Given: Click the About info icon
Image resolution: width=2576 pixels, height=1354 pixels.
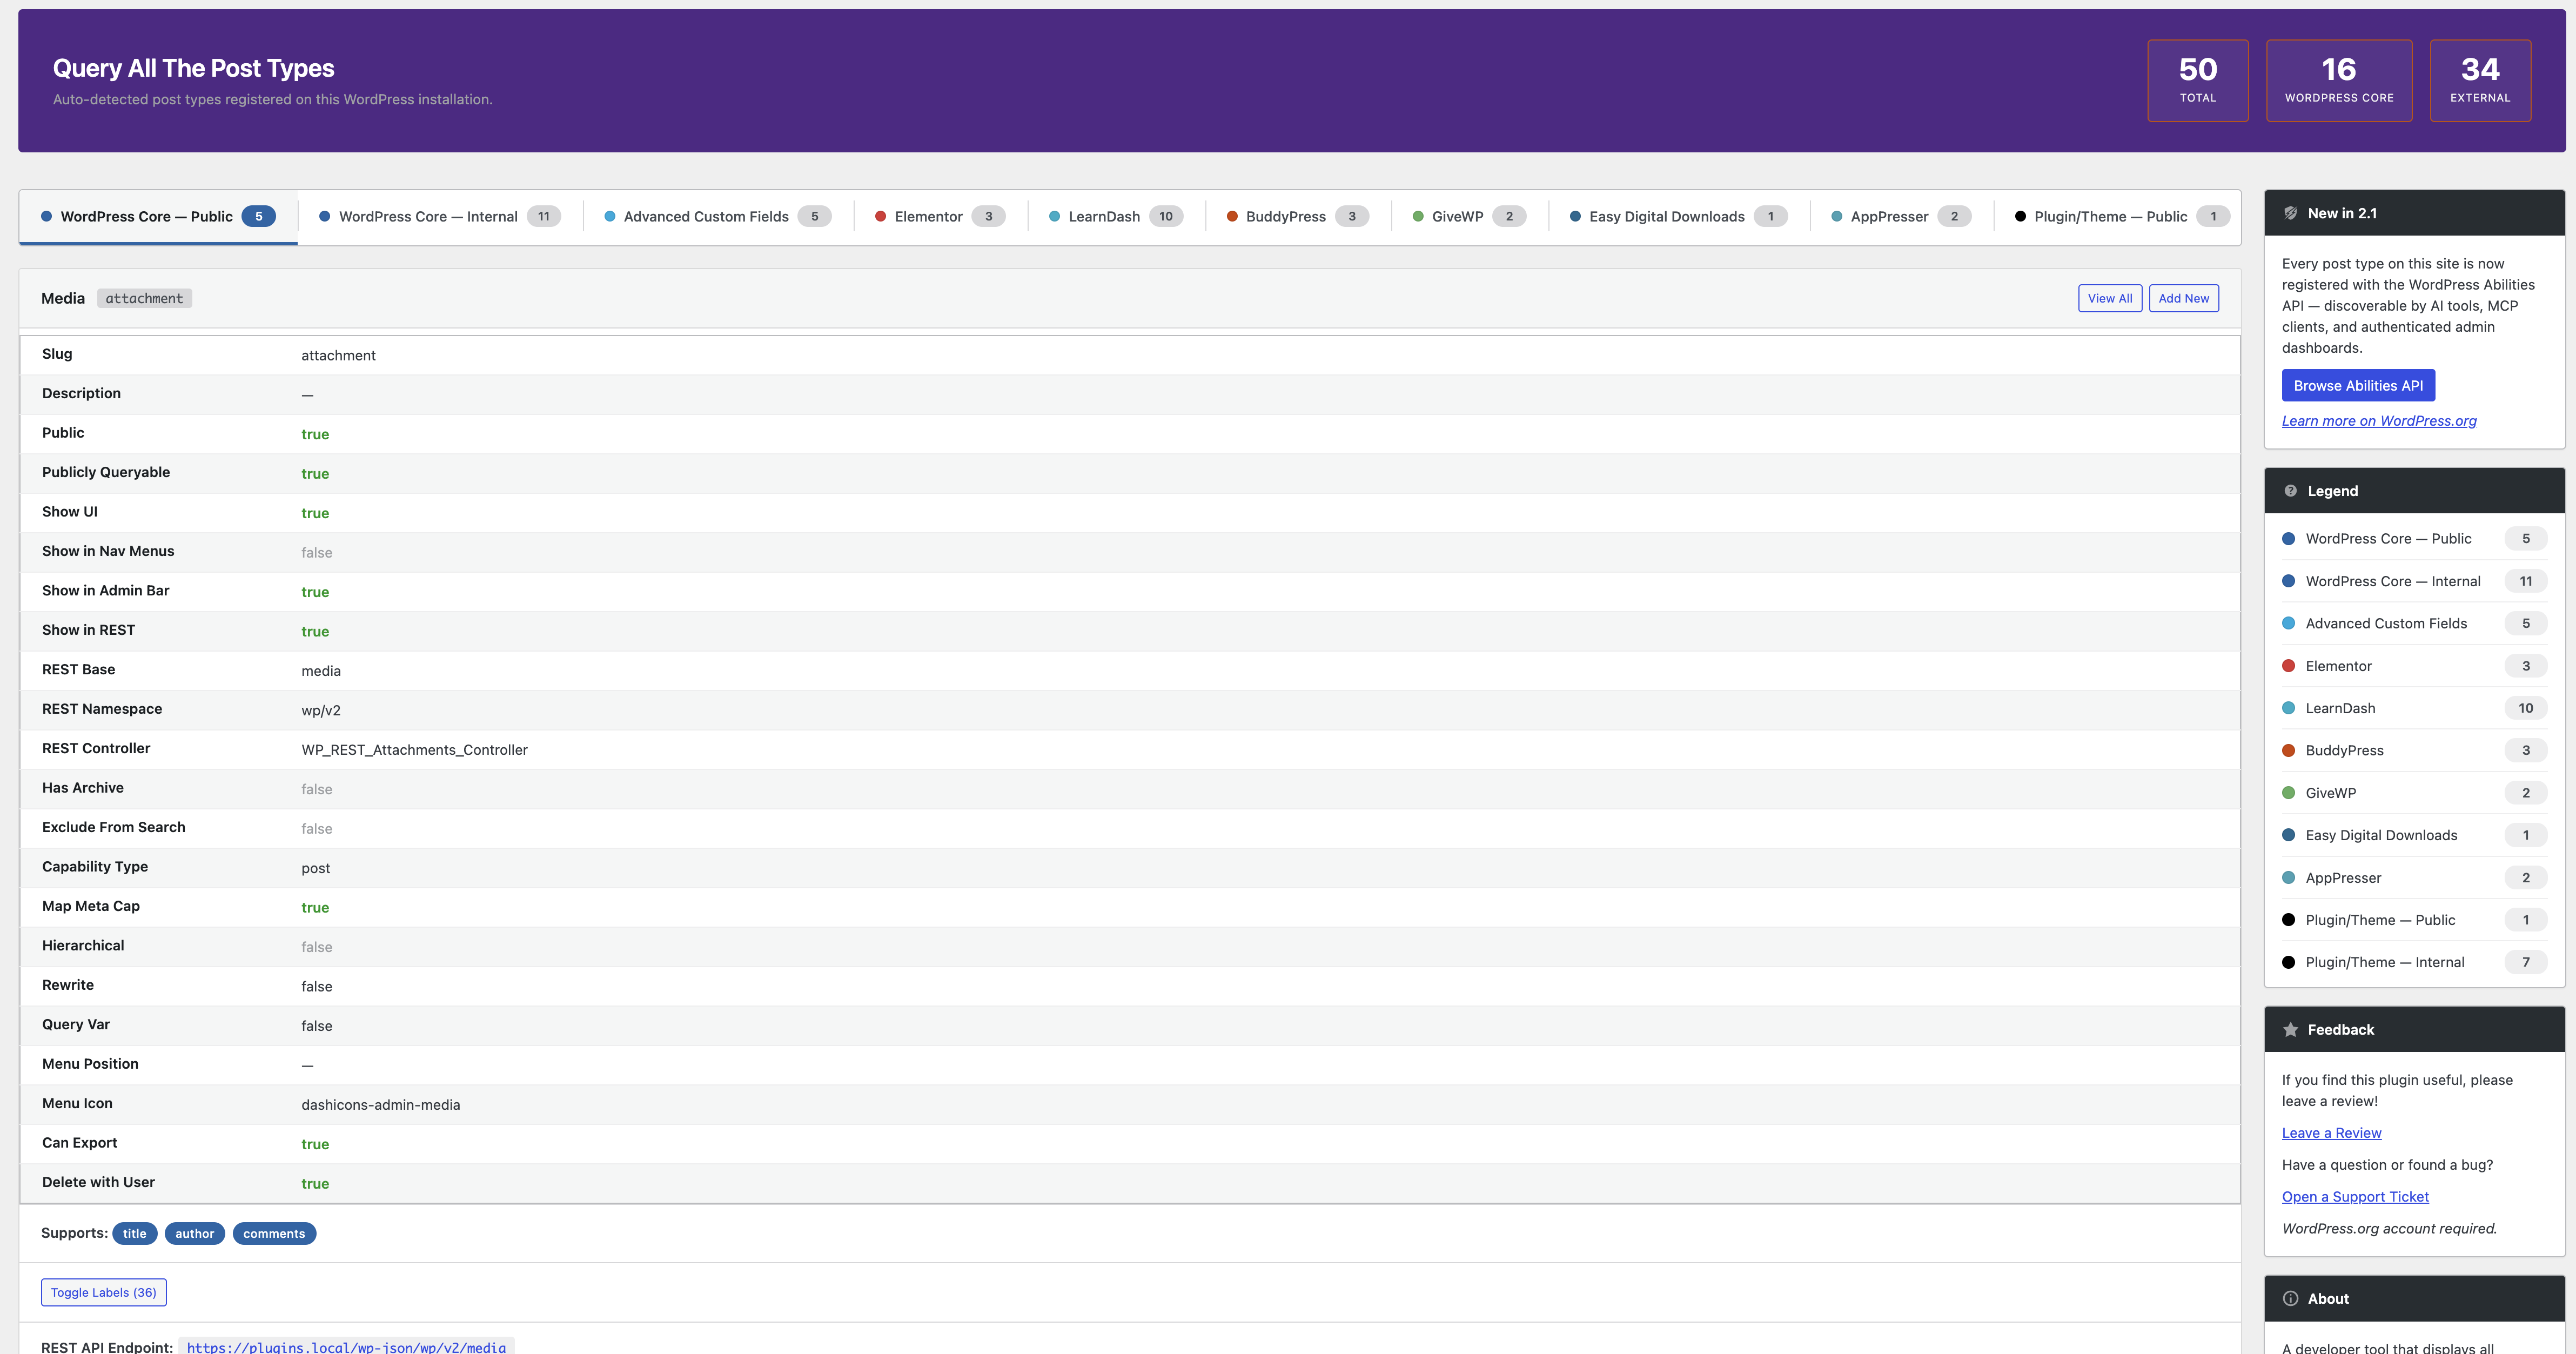Looking at the screenshot, I should [2290, 1299].
